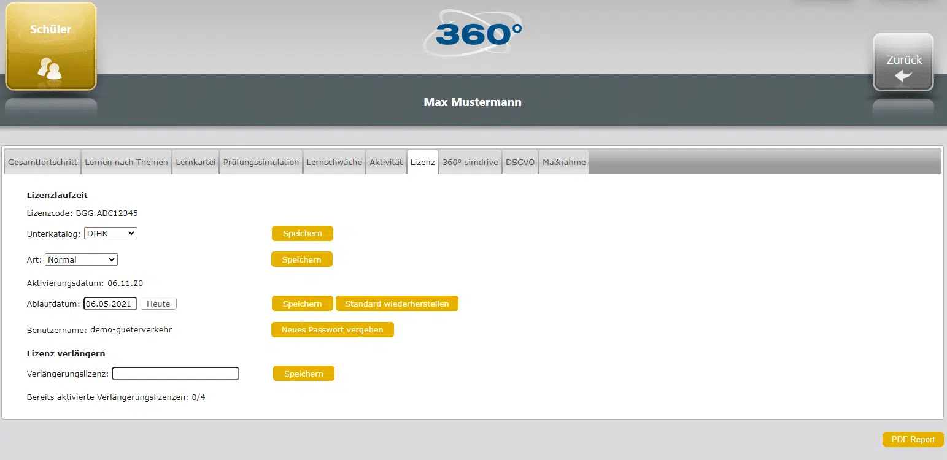Open the Lernen nach Themen tab
The width and height of the screenshot is (947, 460).
(126, 163)
